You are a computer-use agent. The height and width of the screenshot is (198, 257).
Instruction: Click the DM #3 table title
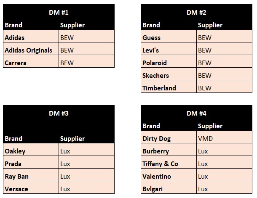click(59, 113)
